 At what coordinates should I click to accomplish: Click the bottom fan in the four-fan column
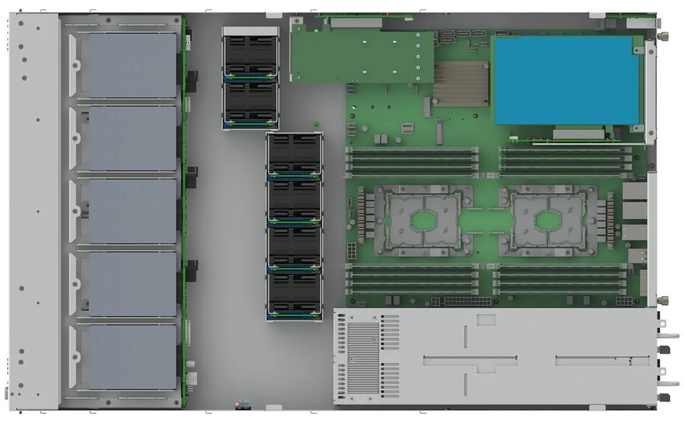[294, 296]
